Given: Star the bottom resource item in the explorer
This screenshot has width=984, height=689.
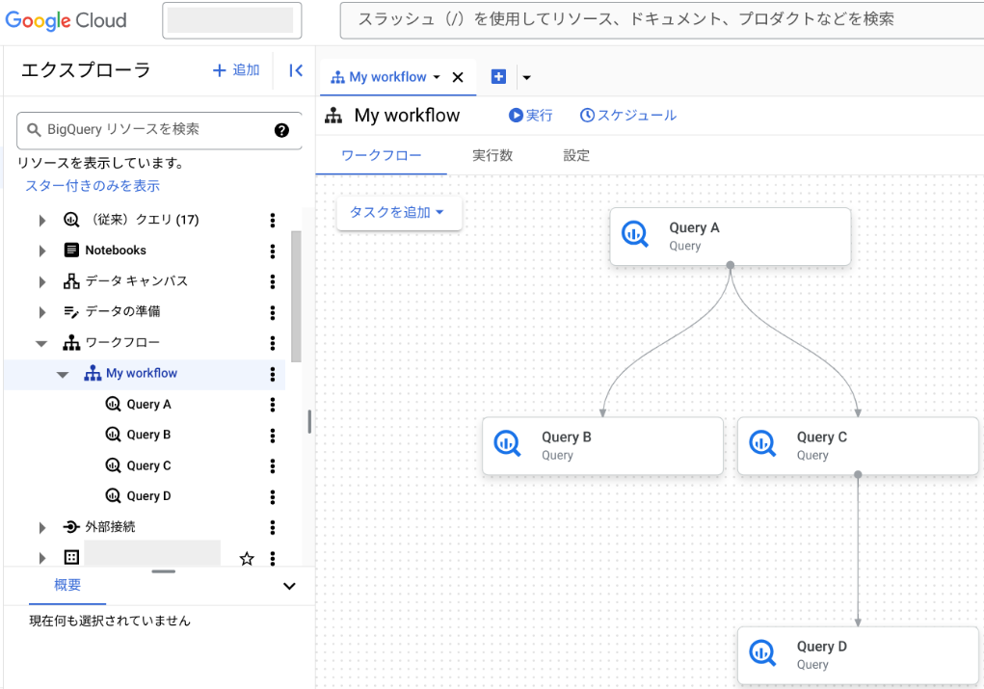Looking at the screenshot, I should point(247,557).
